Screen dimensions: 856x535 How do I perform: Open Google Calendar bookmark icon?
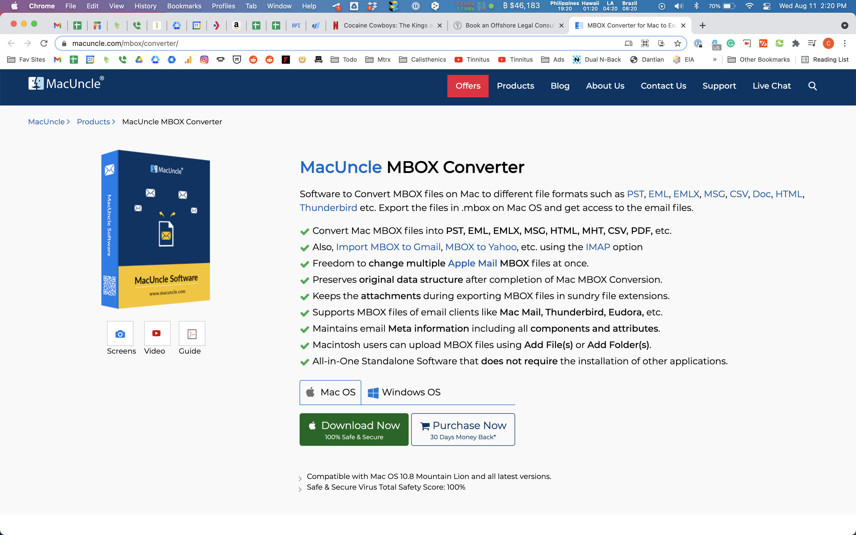pos(90,59)
